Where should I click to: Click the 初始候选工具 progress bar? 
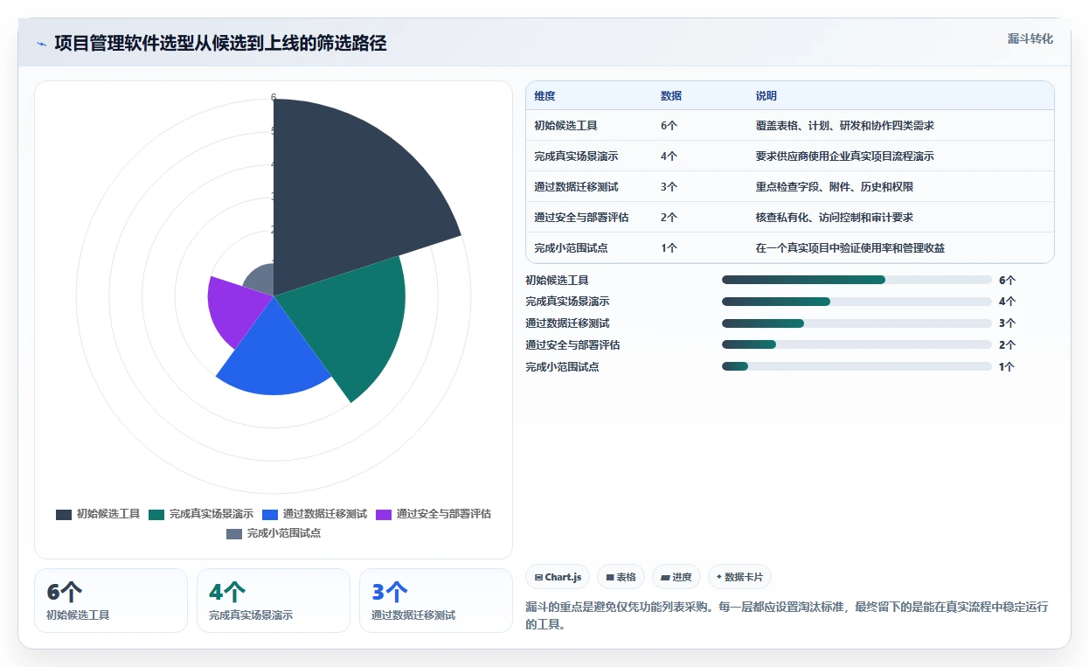pos(857,280)
